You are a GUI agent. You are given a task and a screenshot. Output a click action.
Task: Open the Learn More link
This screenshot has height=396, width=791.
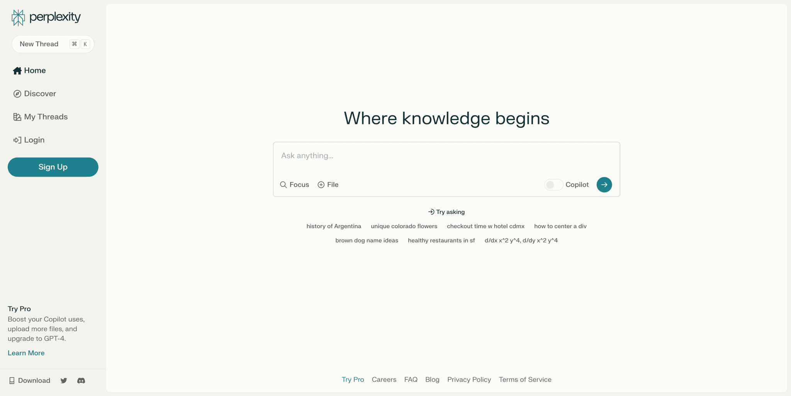(26, 353)
